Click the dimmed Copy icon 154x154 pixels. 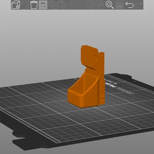click(x=53, y=5)
